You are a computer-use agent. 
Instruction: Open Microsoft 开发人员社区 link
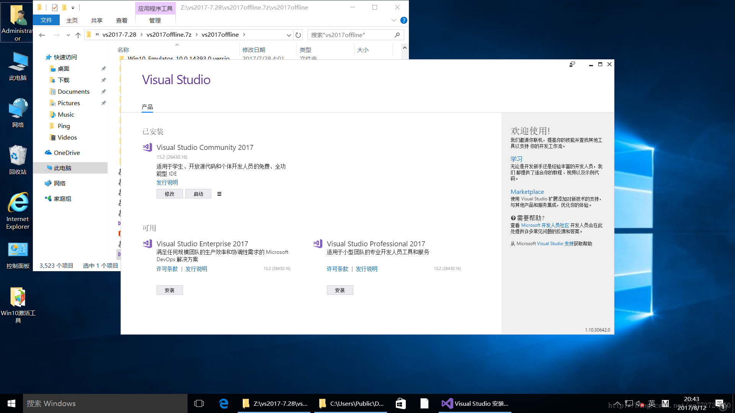[545, 225]
